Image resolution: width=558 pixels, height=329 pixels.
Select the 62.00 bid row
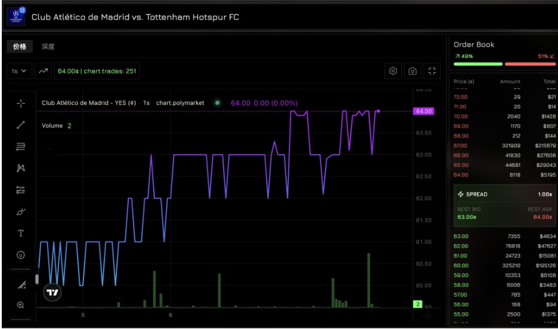coord(504,246)
